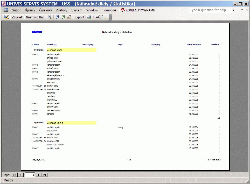The image size is (250, 184).
Task: Click the ČERPADLO material row
Action: (x=52, y=100)
